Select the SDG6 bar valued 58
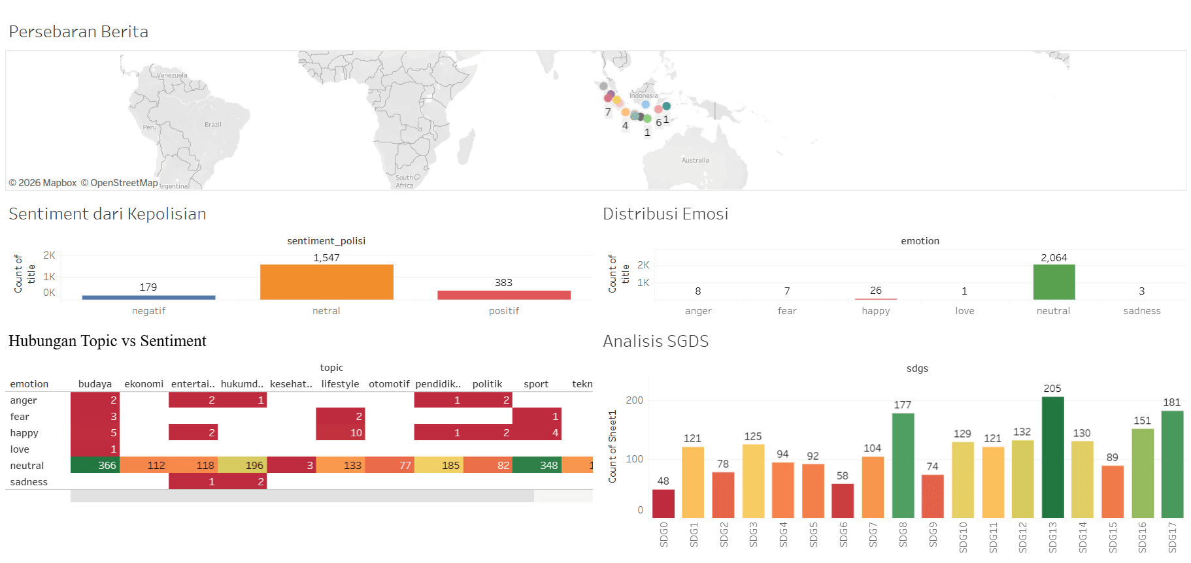Screen dimensions: 1191x563 843,501
